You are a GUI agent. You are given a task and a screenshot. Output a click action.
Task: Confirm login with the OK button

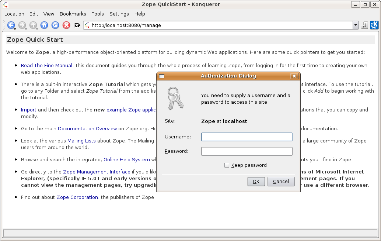point(256,182)
